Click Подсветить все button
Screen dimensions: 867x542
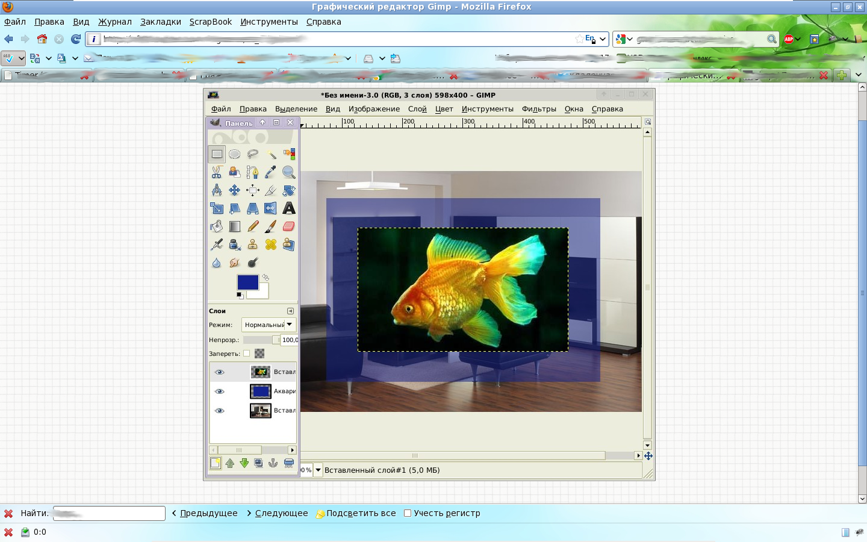pos(356,513)
